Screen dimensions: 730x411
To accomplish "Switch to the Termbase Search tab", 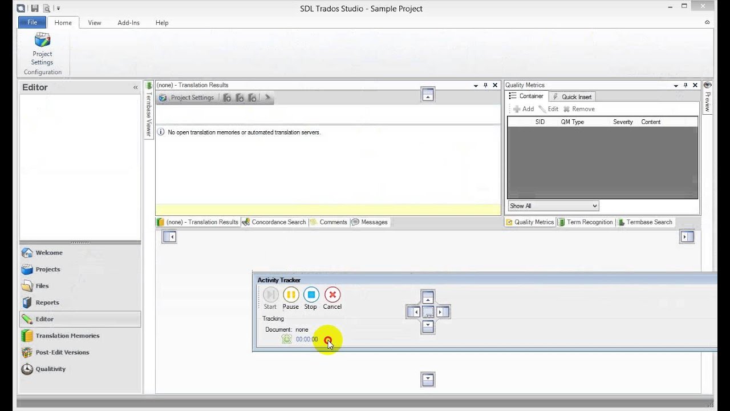I will pyautogui.click(x=645, y=222).
